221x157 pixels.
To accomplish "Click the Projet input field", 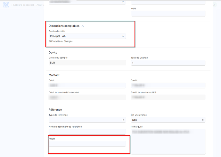I will tap(87, 144).
